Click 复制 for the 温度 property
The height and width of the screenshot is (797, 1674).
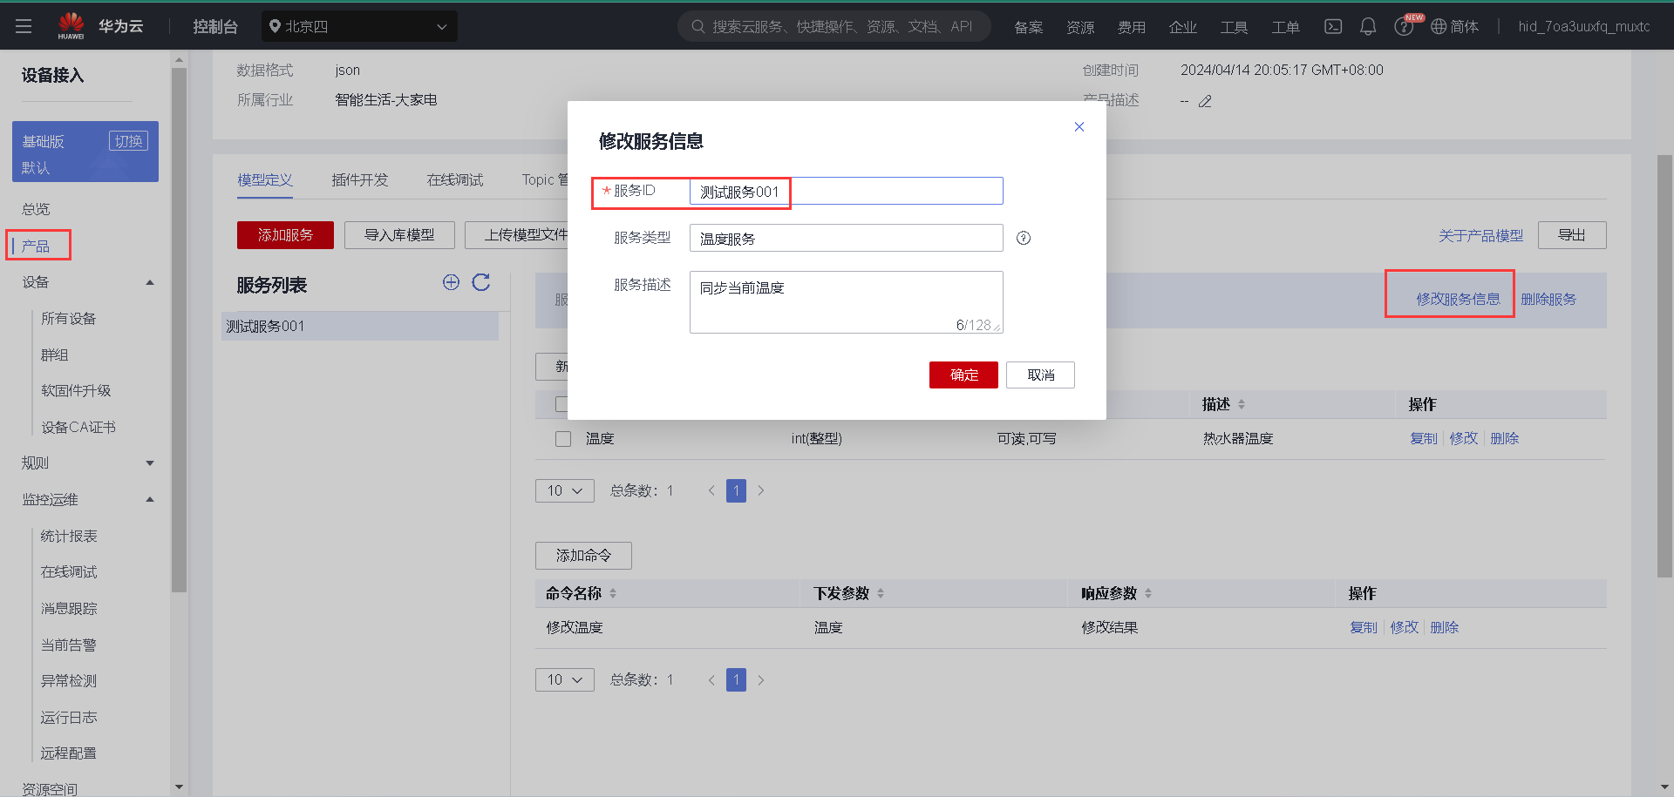tap(1424, 438)
